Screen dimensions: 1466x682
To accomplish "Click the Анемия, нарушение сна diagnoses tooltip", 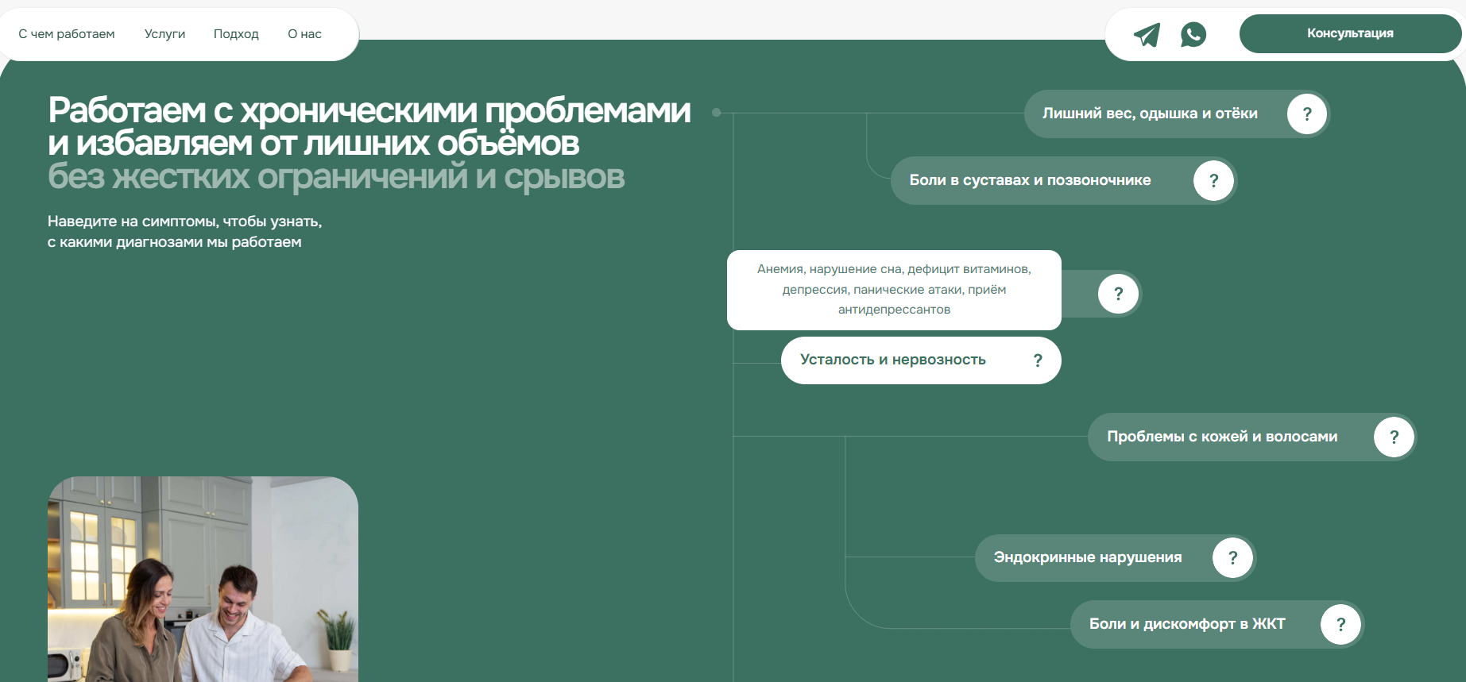I will (x=894, y=290).
